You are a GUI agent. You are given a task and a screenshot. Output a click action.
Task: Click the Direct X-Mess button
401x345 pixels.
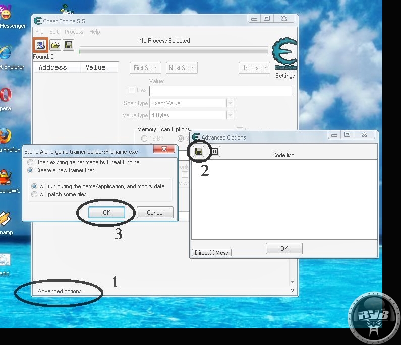(x=211, y=252)
